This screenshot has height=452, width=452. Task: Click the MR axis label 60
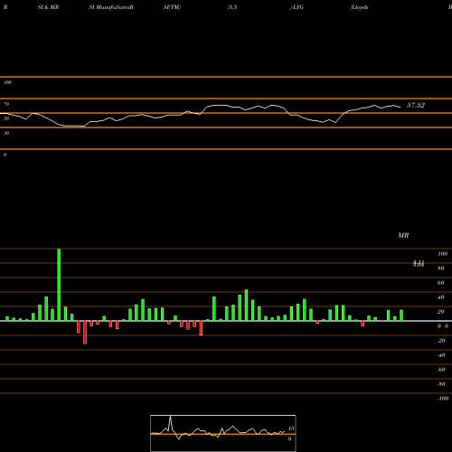pyautogui.click(x=441, y=283)
